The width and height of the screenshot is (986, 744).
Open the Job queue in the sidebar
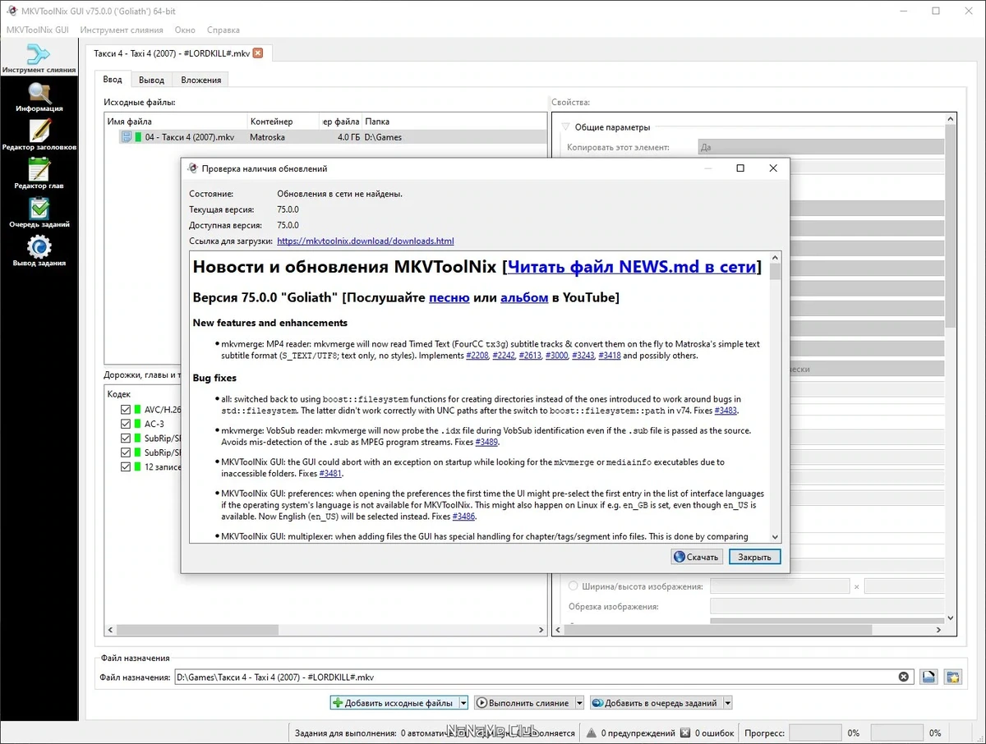tap(39, 214)
